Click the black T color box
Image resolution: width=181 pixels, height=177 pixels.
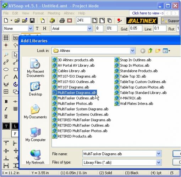click(x=6, y=126)
